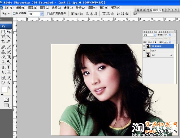The width and height of the screenshot is (180, 138).
Task: Open the layer opacity slider arrow
Action: 170,35
